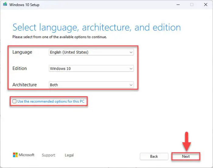Open the Support link
Viewport: 213px width, 168px height.
click(48, 155)
